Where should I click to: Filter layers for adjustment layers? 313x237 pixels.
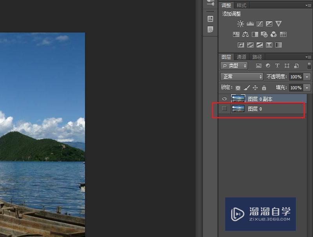pyautogui.click(x=268, y=65)
